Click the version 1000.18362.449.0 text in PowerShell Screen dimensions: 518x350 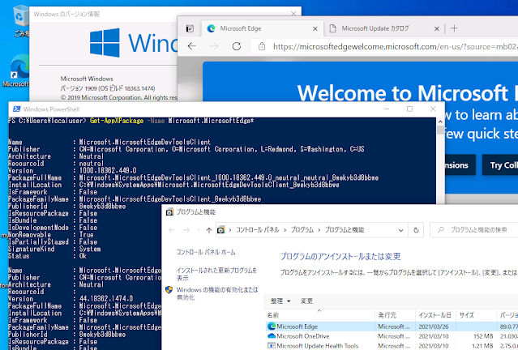[x=108, y=171]
